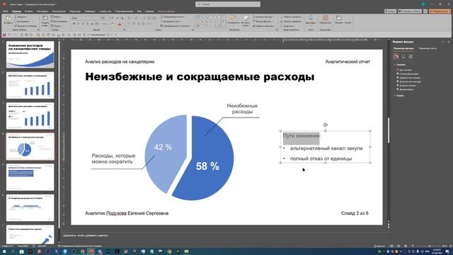
Task: Click the Designer button in the ribbon
Action: click(340, 20)
